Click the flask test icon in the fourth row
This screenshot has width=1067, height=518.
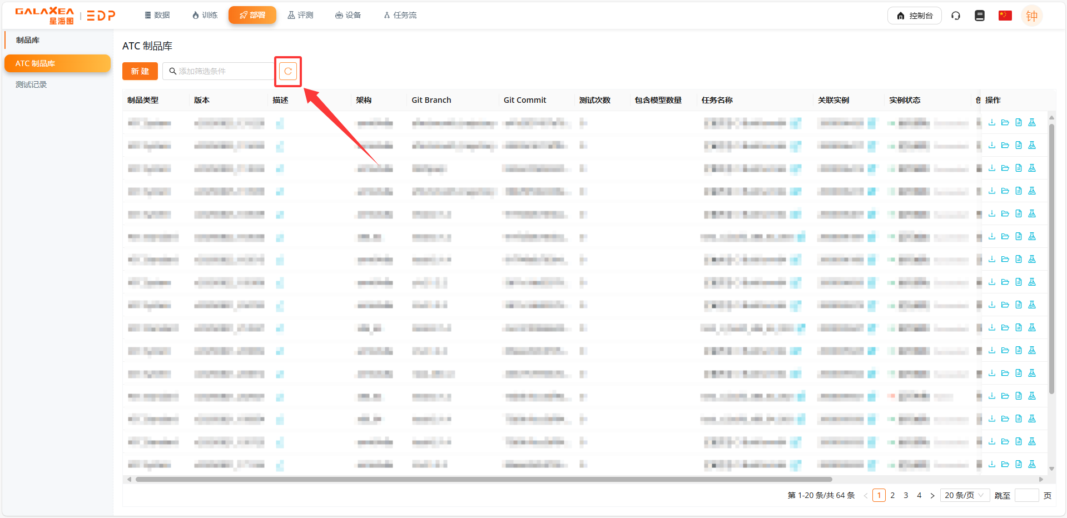pyautogui.click(x=1031, y=191)
